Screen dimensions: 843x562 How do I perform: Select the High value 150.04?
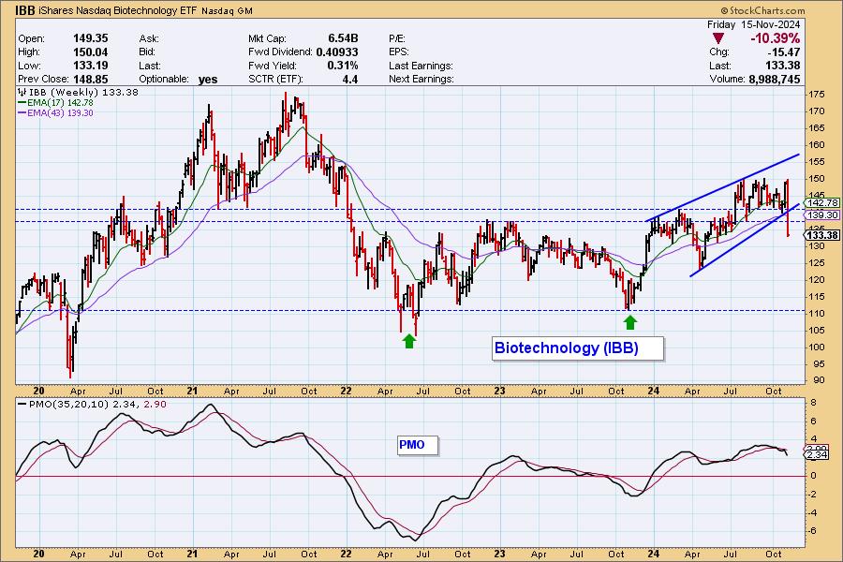click(90, 52)
